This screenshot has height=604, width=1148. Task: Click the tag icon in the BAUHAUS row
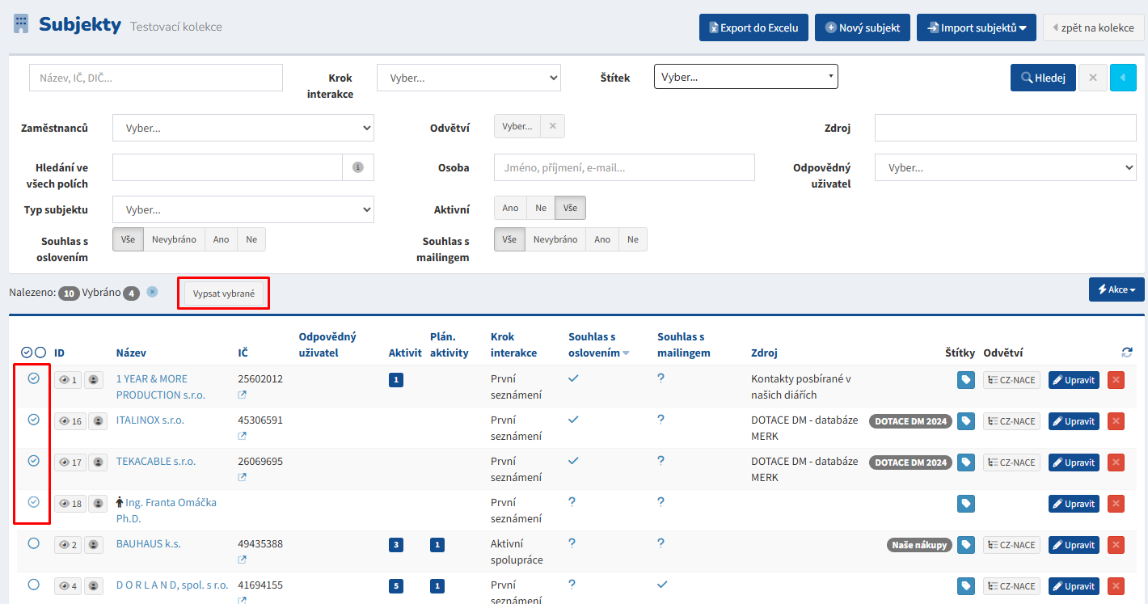965,545
